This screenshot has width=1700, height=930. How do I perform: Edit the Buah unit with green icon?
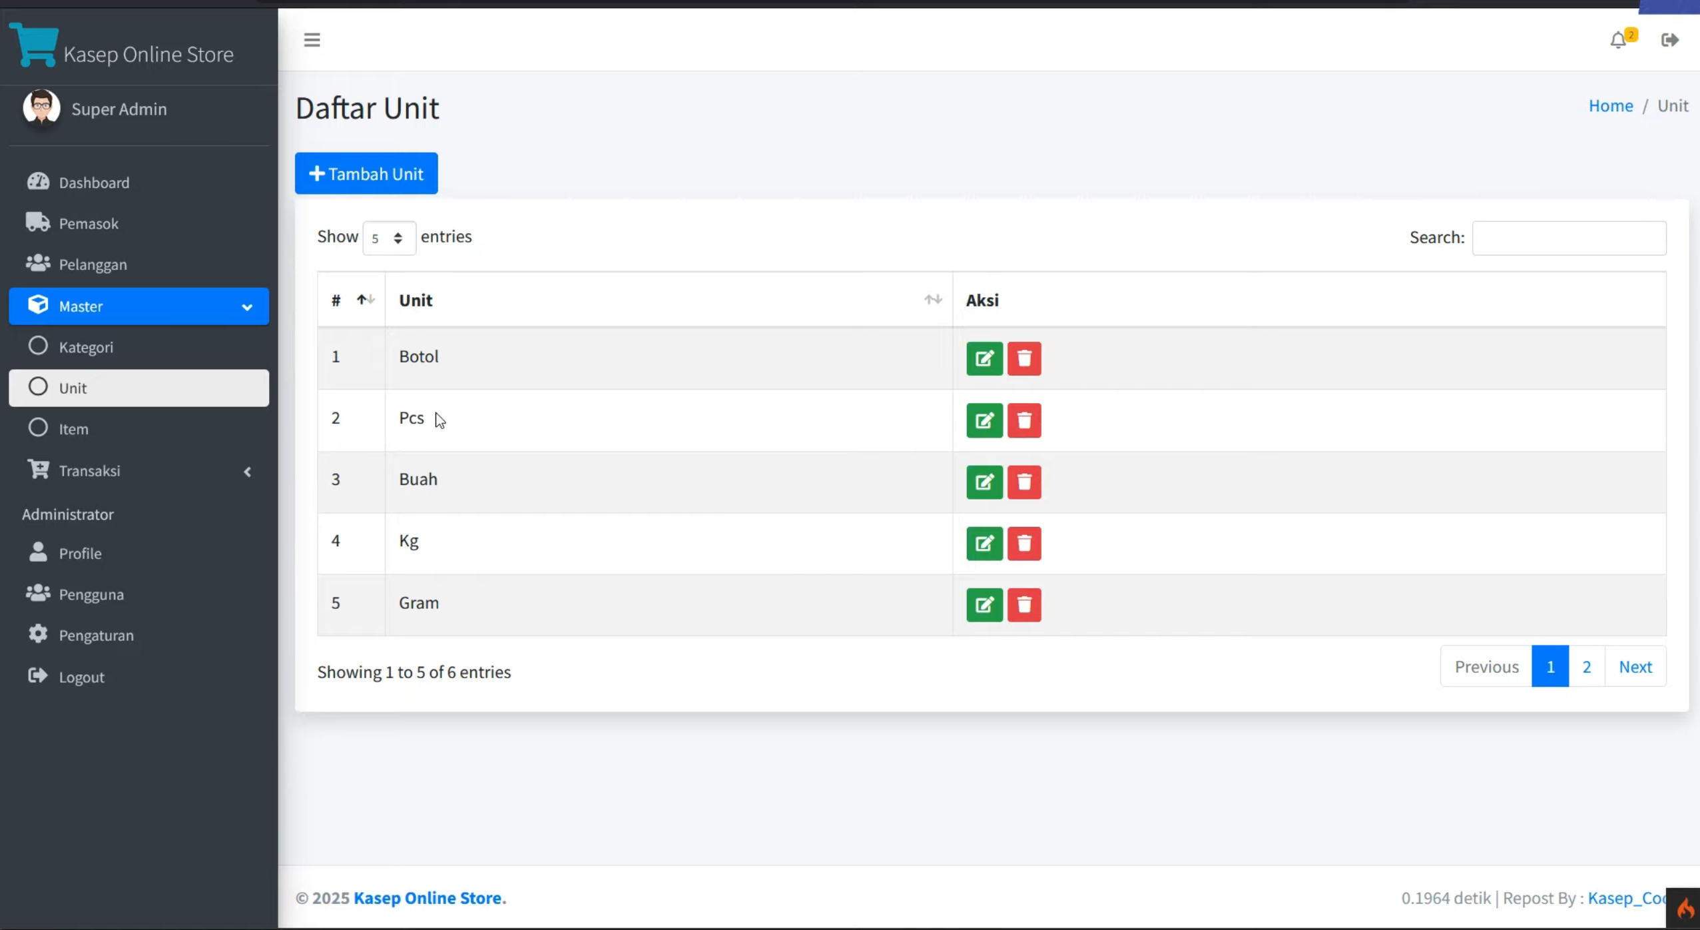(x=984, y=482)
